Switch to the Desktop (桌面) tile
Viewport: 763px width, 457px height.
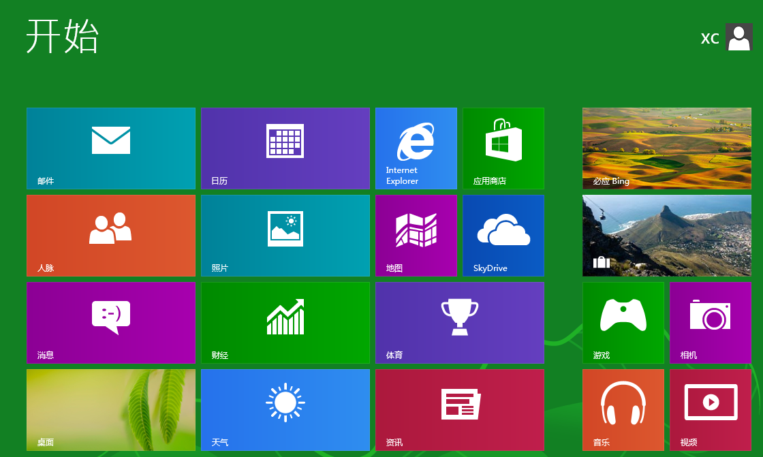(111, 409)
